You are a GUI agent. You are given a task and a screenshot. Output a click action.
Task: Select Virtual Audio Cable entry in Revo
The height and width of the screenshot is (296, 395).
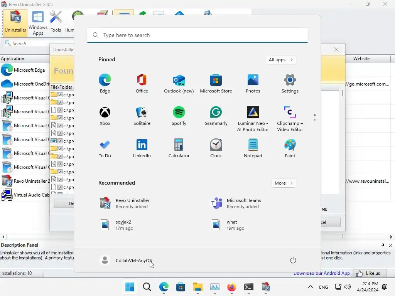25,195
